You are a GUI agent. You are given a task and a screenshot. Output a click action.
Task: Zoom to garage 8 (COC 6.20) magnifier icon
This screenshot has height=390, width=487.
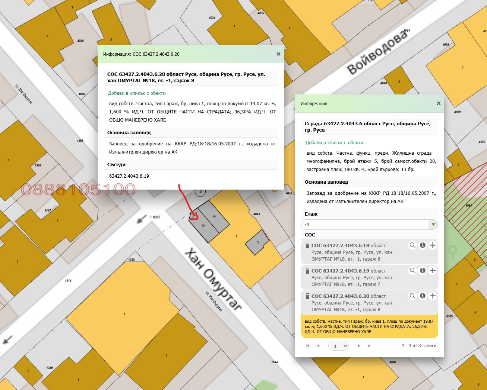(x=412, y=296)
